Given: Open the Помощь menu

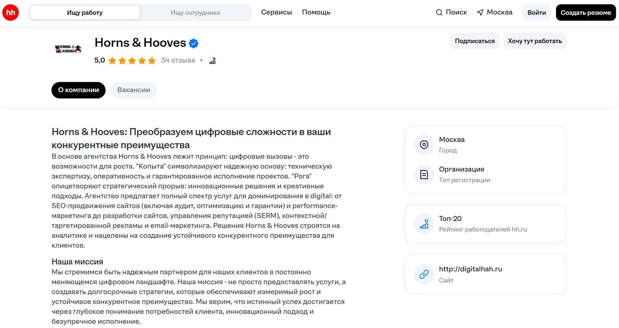Looking at the screenshot, I should pos(316,12).
